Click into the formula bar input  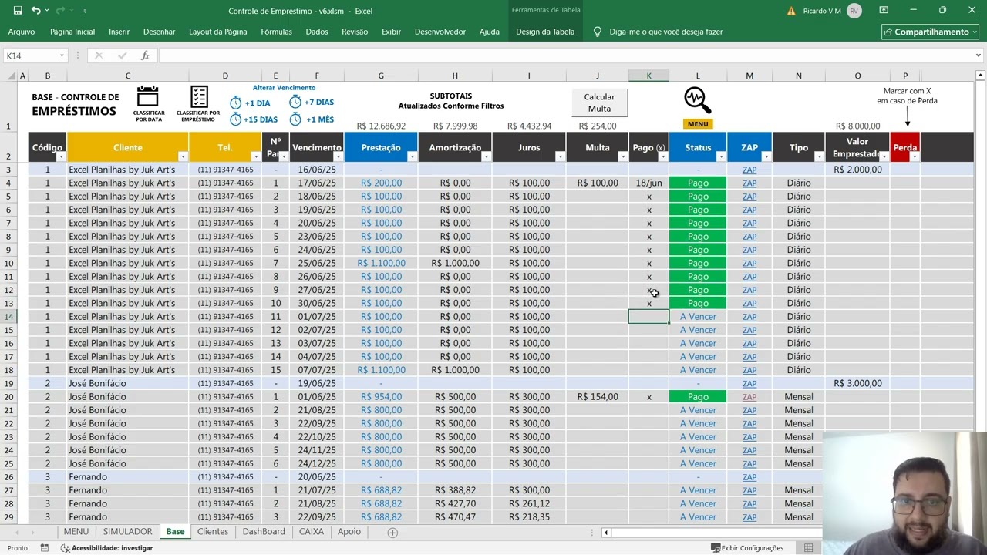(565, 55)
